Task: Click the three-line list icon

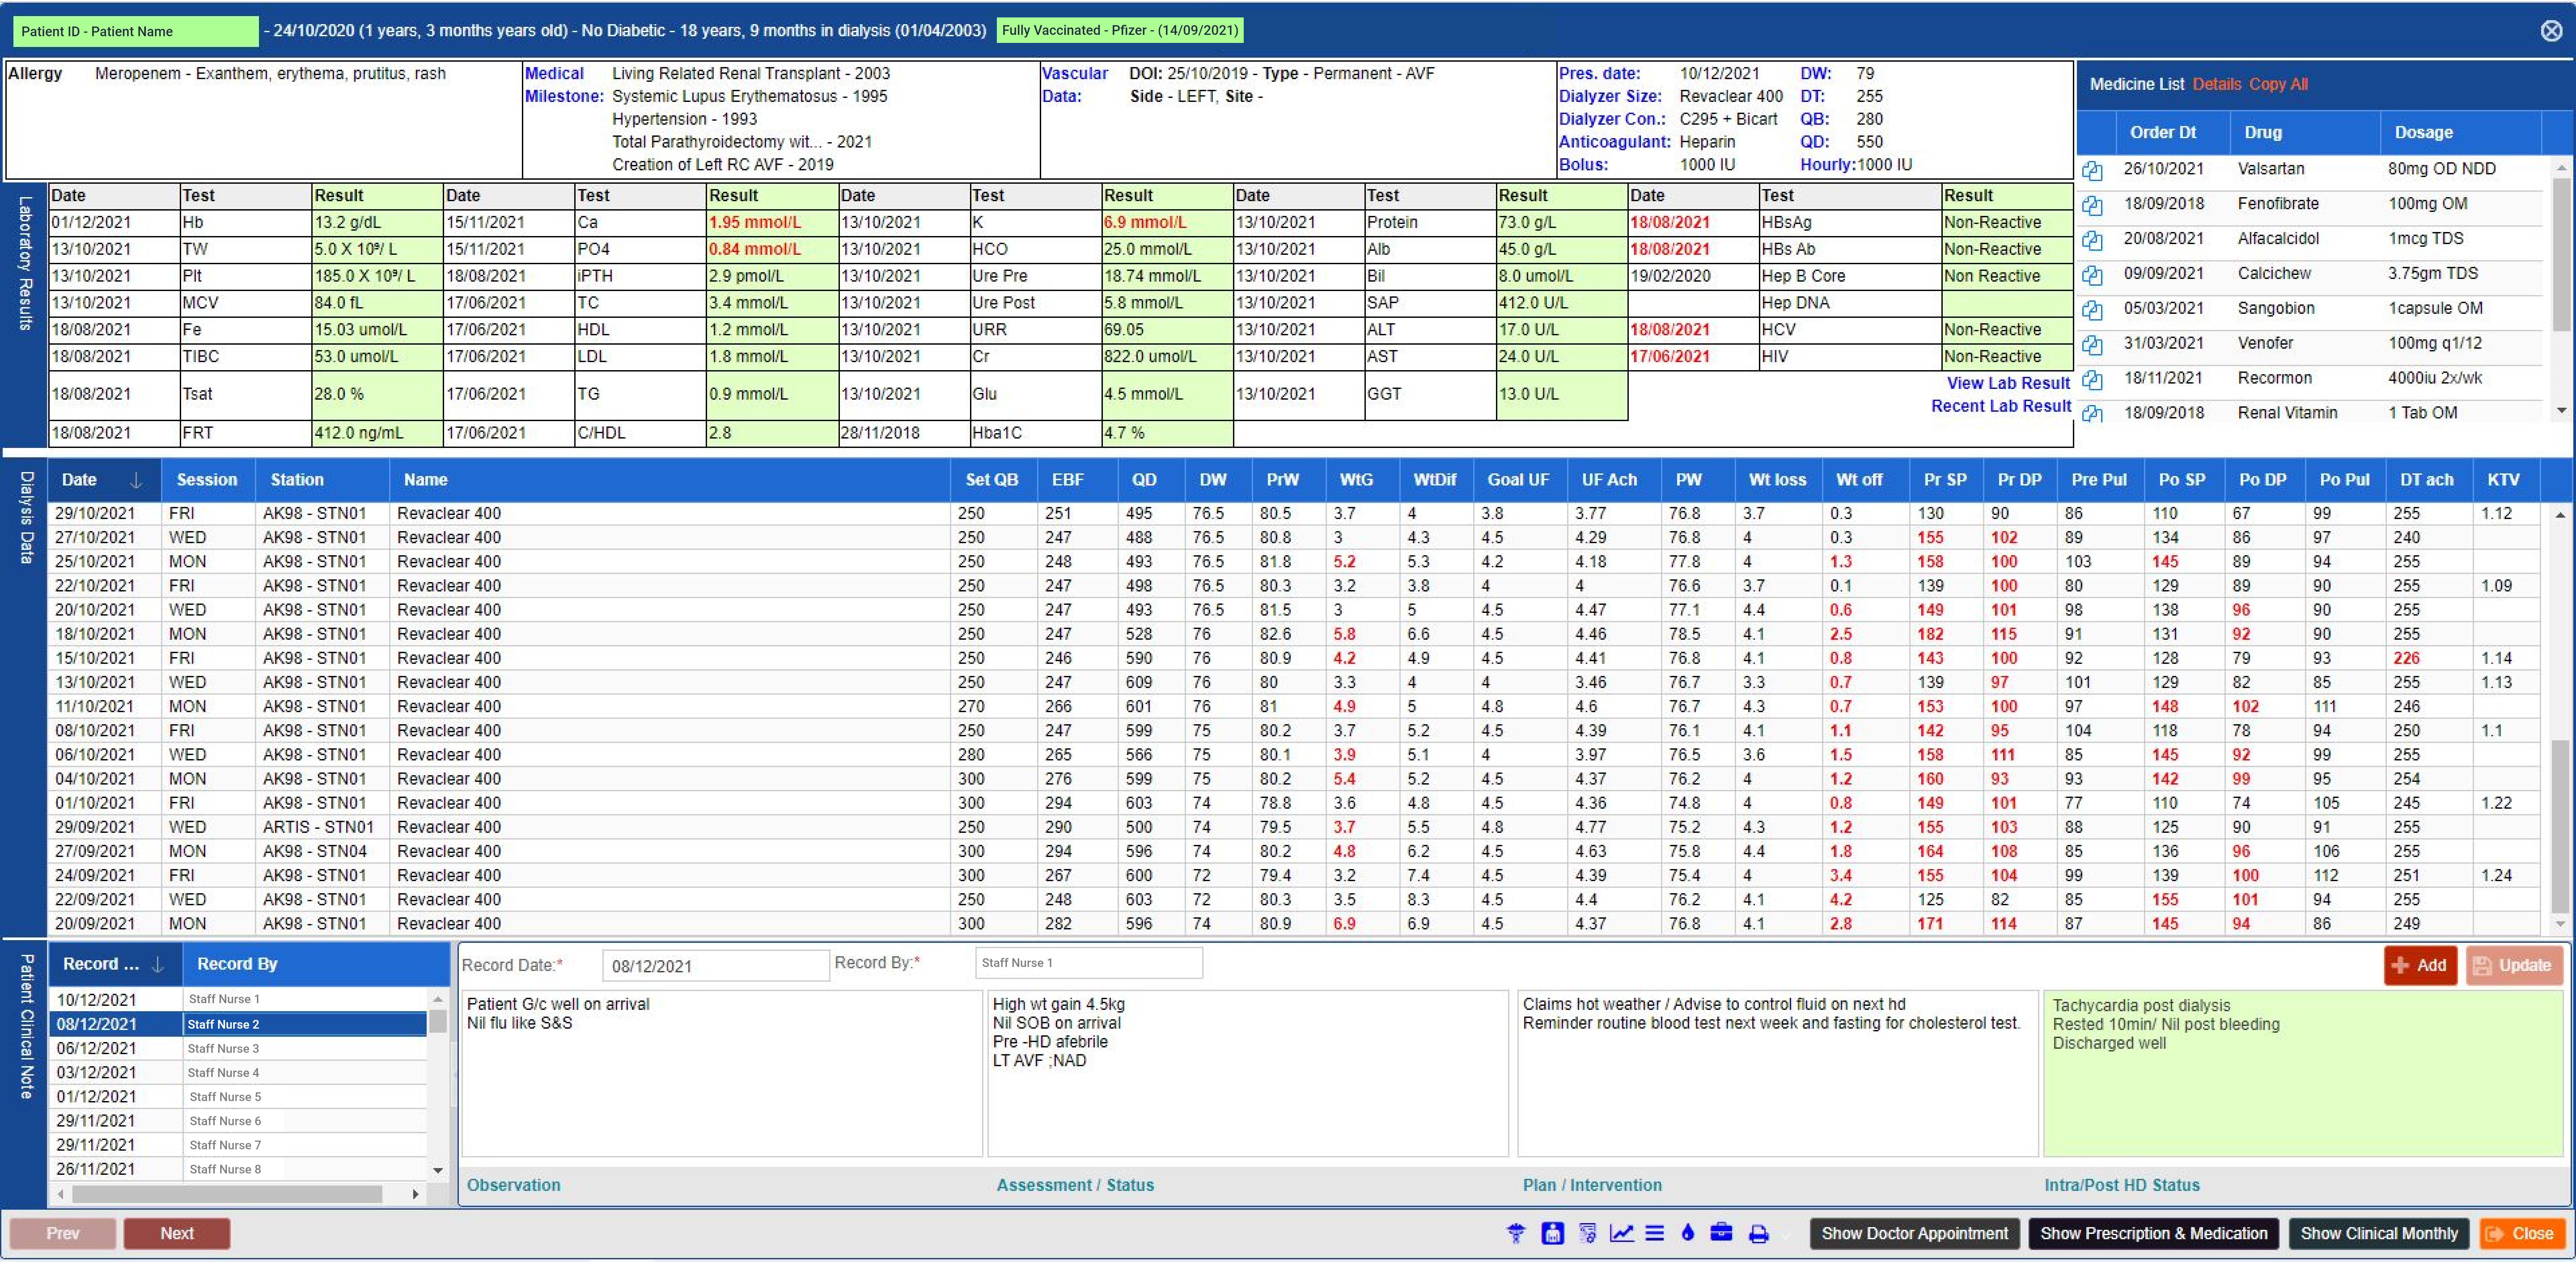Action: coord(1655,1233)
